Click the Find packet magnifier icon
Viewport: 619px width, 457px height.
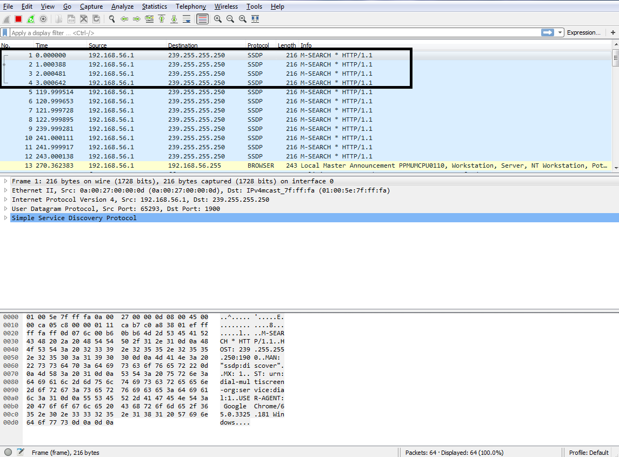[x=112, y=19]
